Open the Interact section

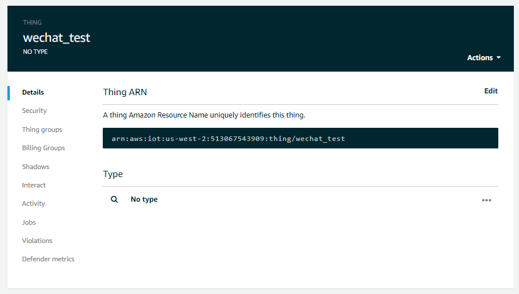34,185
